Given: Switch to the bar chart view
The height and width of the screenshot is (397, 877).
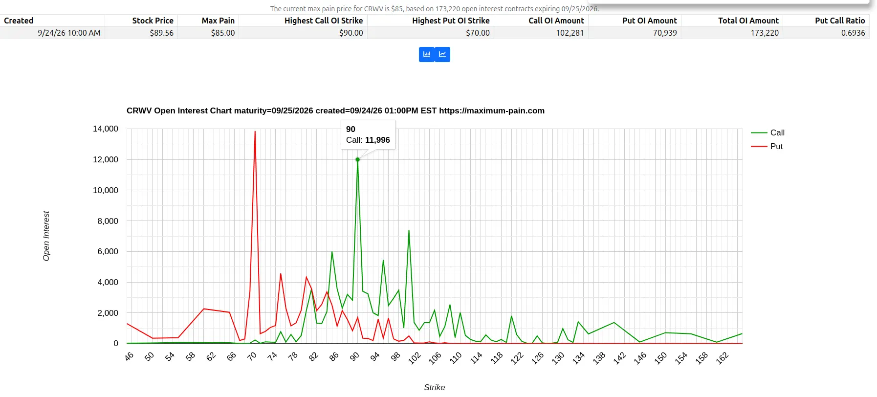Looking at the screenshot, I should point(427,54).
